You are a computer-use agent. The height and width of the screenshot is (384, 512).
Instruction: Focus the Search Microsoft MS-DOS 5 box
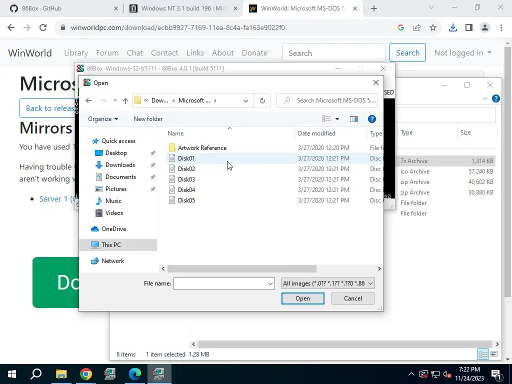[327, 100]
